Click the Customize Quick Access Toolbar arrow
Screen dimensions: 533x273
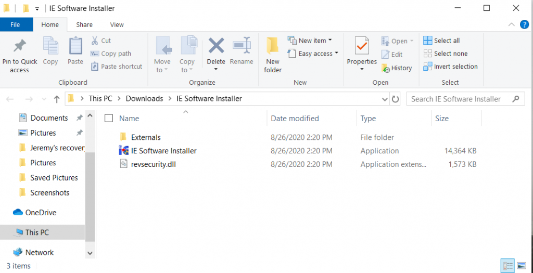pyautogui.click(x=37, y=8)
